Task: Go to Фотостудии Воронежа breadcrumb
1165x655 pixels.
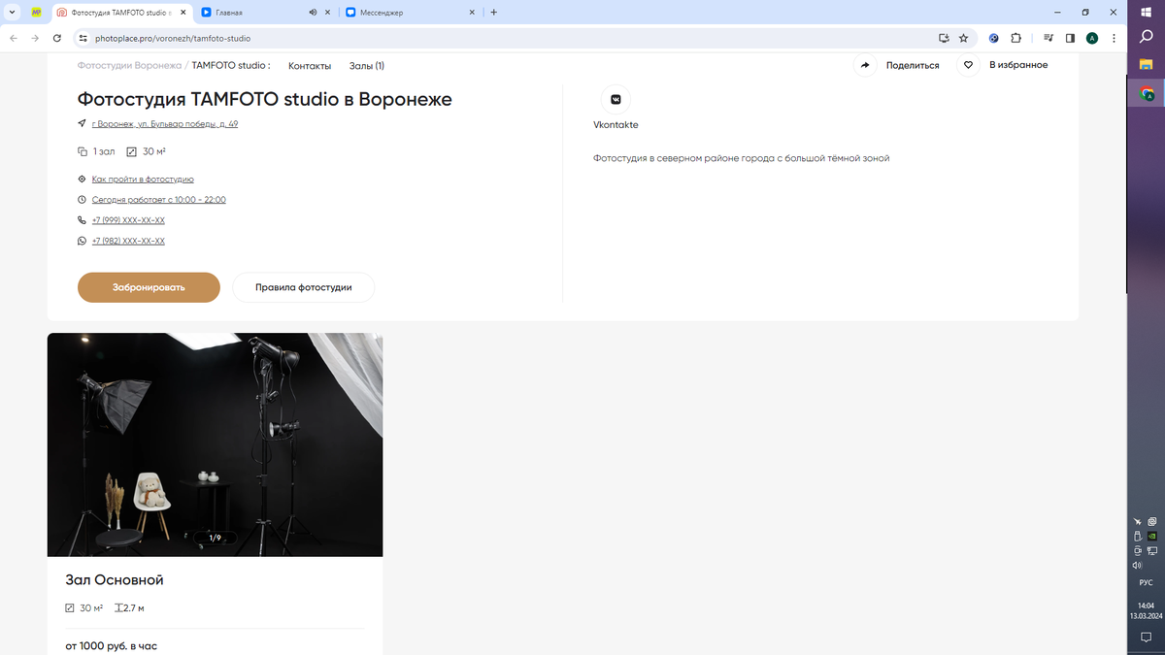Action: coord(129,65)
